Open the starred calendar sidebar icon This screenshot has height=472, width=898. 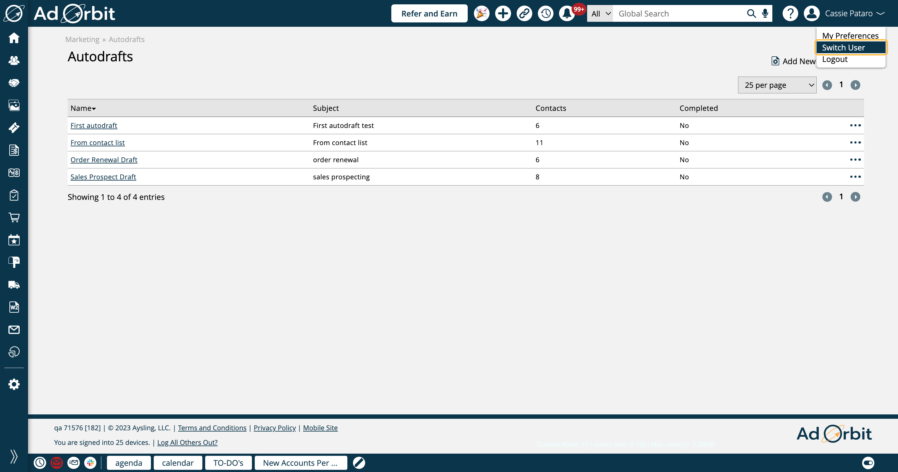click(14, 240)
